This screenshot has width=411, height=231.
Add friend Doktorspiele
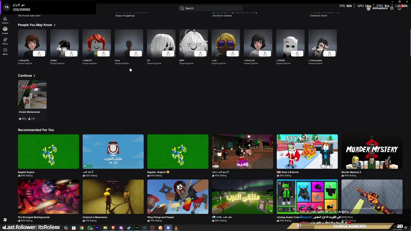coord(330,54)
